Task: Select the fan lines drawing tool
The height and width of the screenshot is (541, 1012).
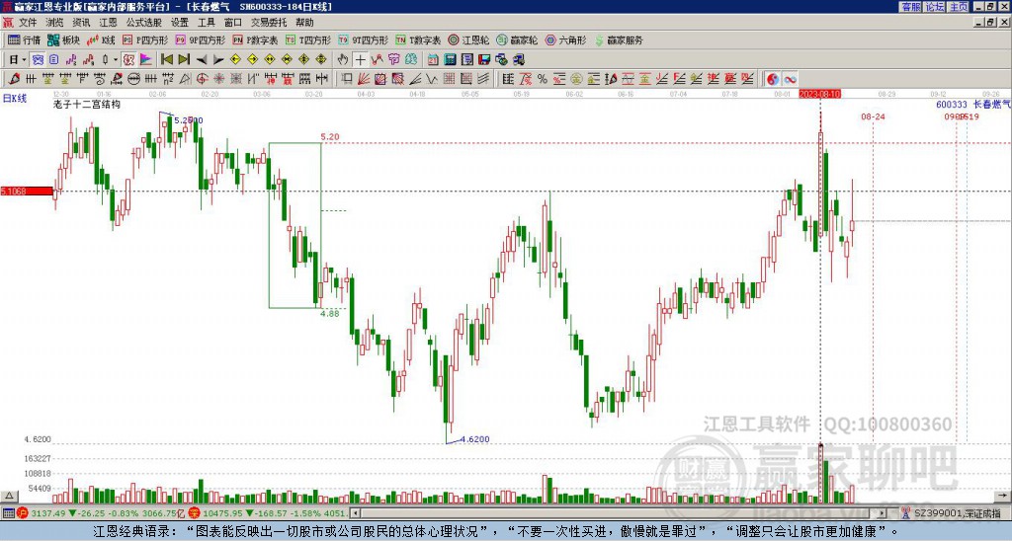Action: (x=364, y=79)
